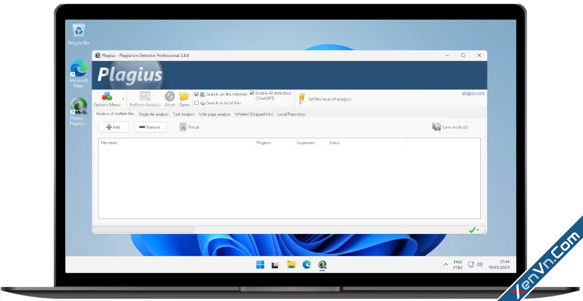The height and width of the screenshot is (301, 583).
Task: Open File Explorer from taskbar
Action: (291, 265)
